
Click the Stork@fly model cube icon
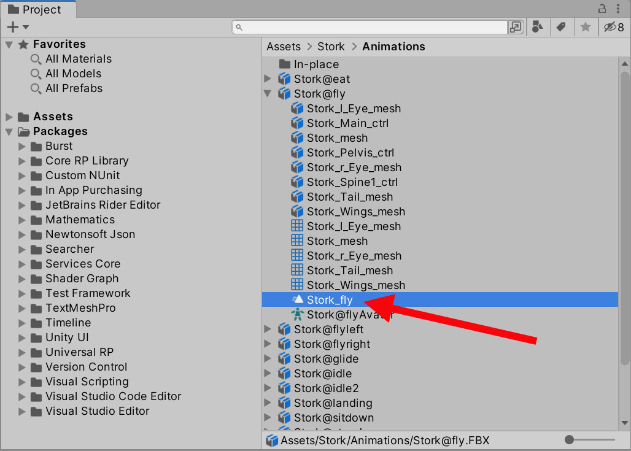(284, 94)
